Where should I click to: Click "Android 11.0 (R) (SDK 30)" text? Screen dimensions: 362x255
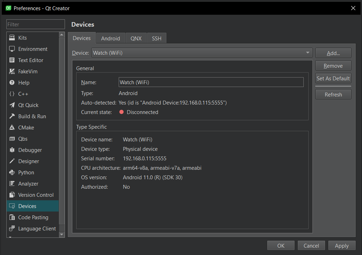(x=153, y=177)
